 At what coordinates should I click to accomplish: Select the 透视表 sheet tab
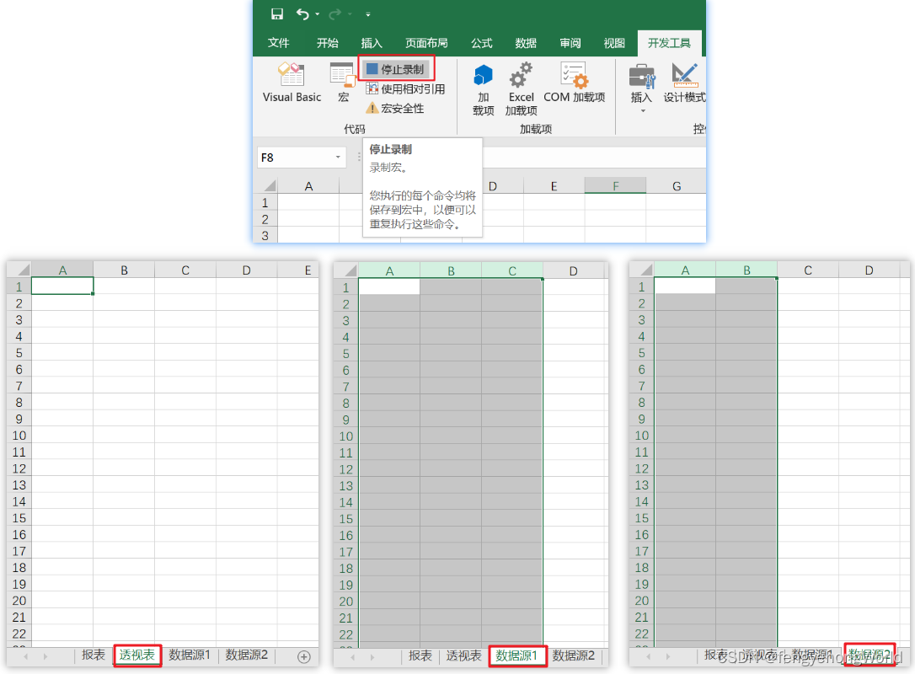[136, 655]
